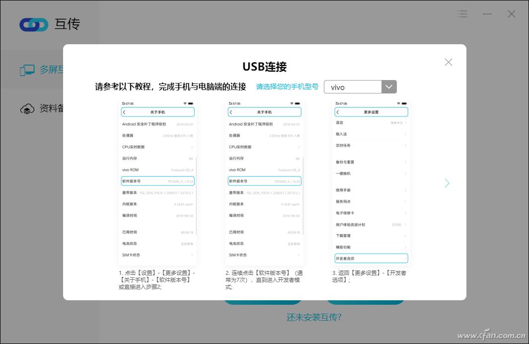The width and height of the screenshot is (529, 344).
Task: Click the cloud backup icon beside 资料备
Action: point(27,108)
